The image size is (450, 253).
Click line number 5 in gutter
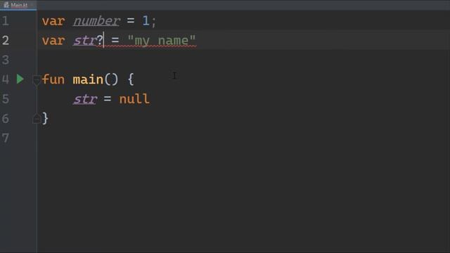(x=6, y=99)
